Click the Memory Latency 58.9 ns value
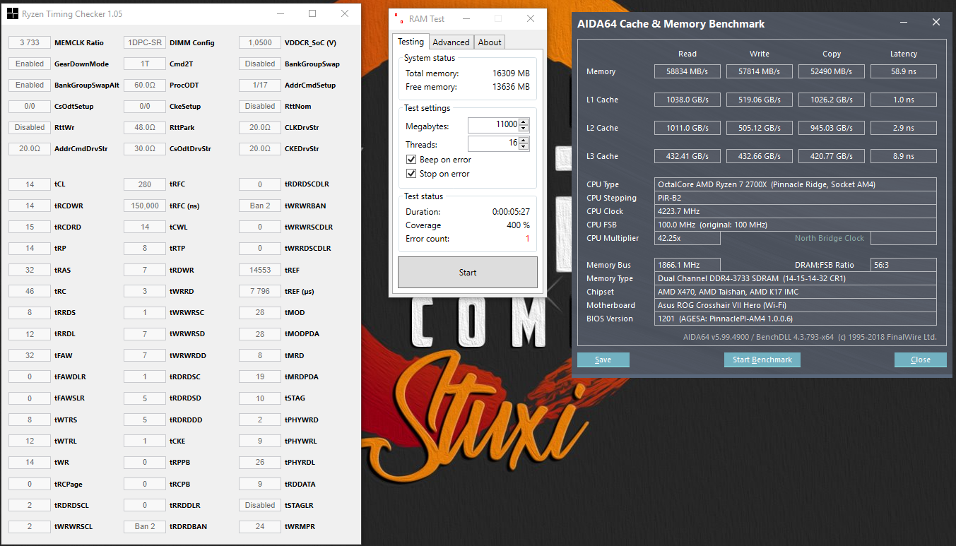 tap(904, 71)
